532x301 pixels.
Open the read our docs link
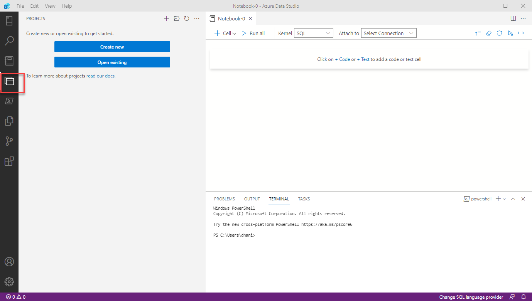tap(100, 76)
